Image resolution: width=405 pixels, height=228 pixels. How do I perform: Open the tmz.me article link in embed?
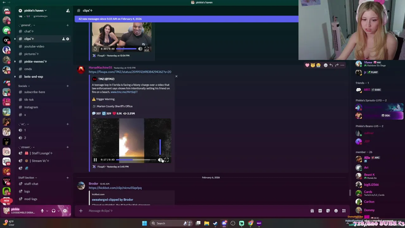[124, 92]
